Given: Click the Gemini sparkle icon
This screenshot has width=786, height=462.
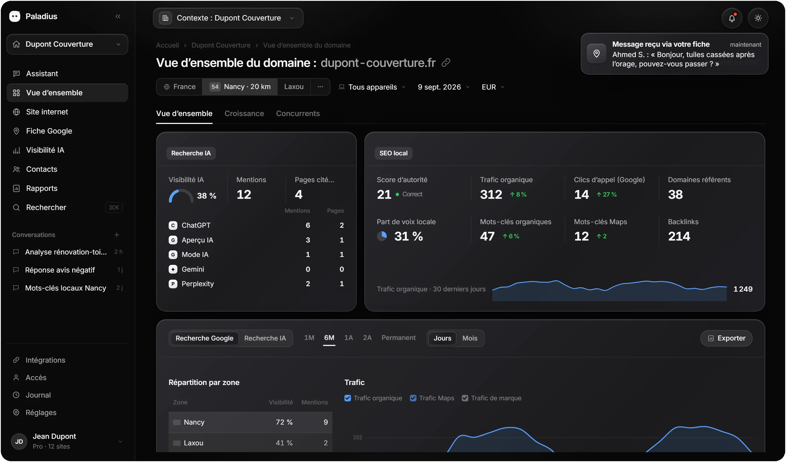Looking at the screenshot, I should 173,269.
